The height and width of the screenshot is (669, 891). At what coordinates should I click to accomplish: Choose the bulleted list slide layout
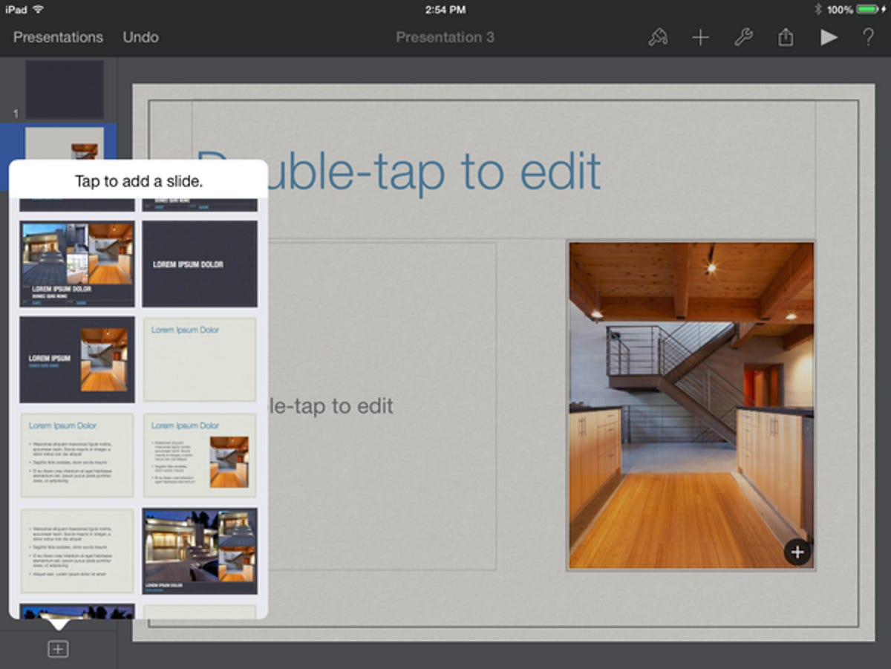click(76, 456)
